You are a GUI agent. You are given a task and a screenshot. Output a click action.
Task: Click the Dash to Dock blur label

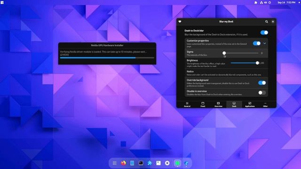[x=194, y=31]
